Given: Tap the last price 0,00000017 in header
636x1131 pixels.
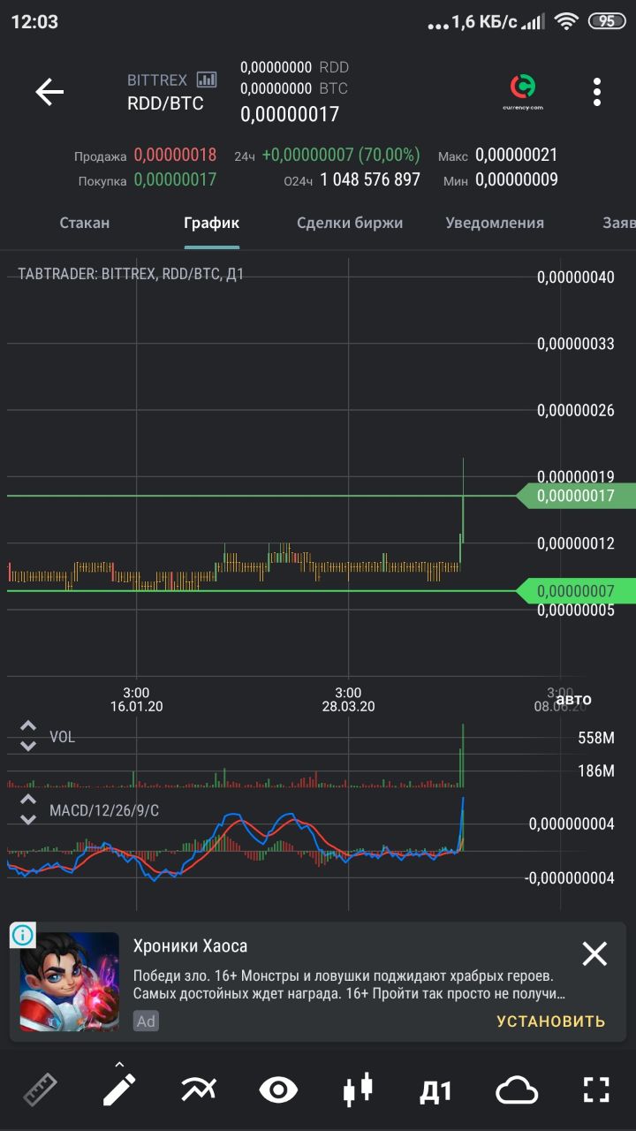Looking at the screenshot, I should (290, 114).
